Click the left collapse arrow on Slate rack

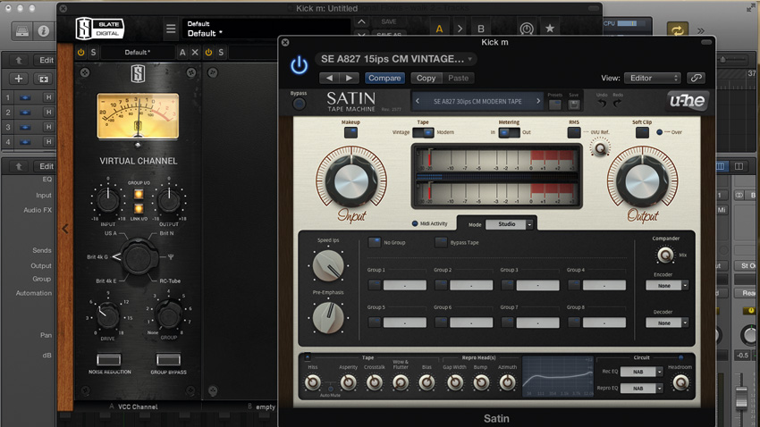[65, 229]
